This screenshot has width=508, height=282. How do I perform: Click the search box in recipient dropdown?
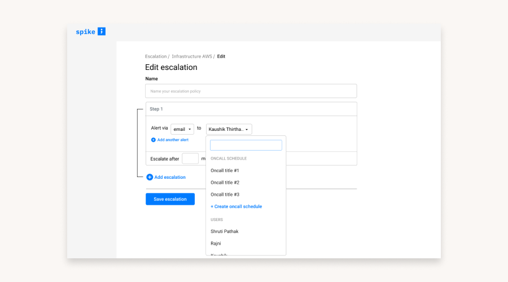click(x=246, y=146)
